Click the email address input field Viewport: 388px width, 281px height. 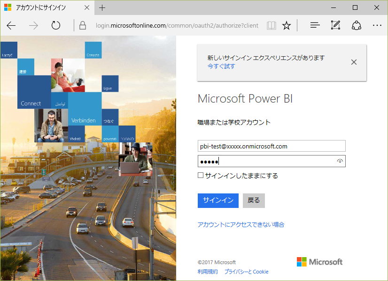click(272, 146)
